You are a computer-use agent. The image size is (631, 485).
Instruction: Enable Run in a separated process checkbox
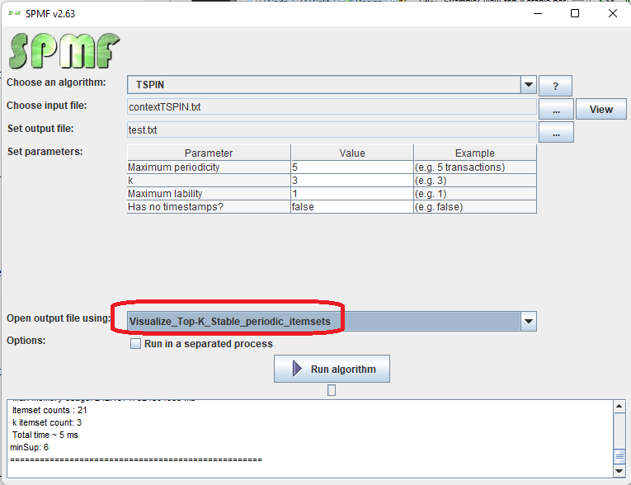(x=136, y=344)
